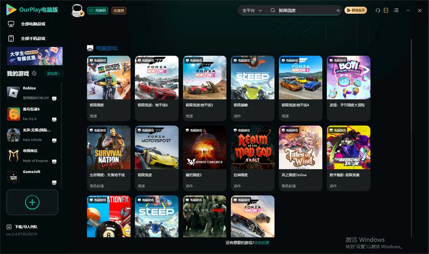The image size is (429, 254).
Task: Open the Steep 极限巅峰 game card
Action: 253,88
